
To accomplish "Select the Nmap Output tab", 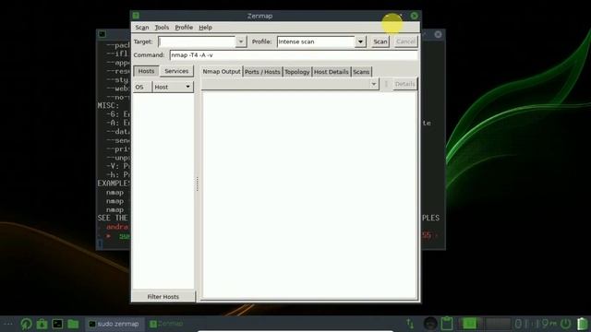I will point(222,72).
